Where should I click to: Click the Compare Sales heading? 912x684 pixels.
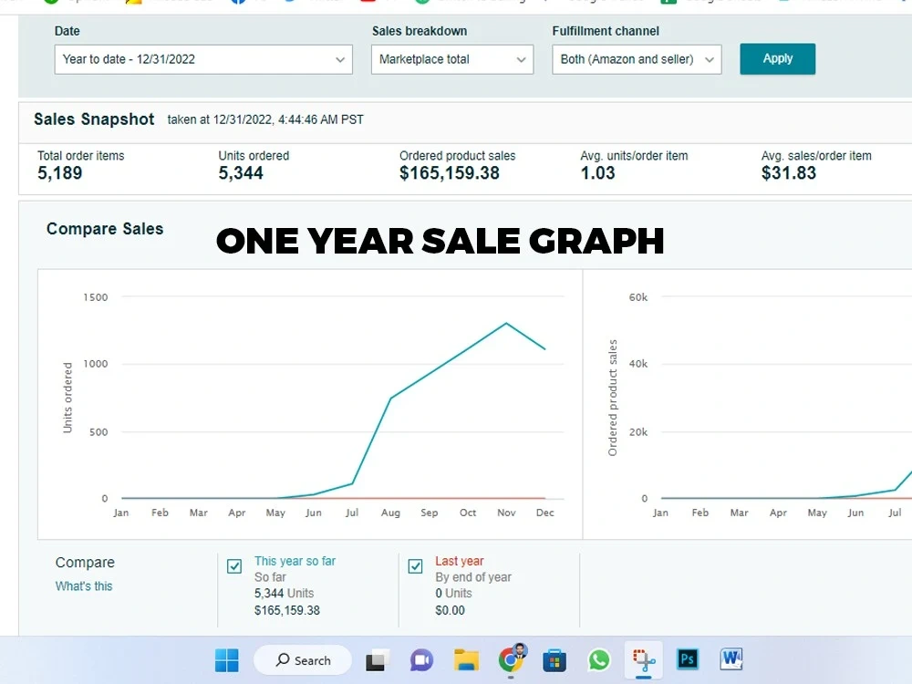click(x=105, y=229)
